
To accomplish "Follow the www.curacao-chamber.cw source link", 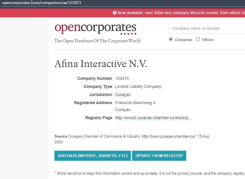I will pyautogui.click(x=169, y=136).
